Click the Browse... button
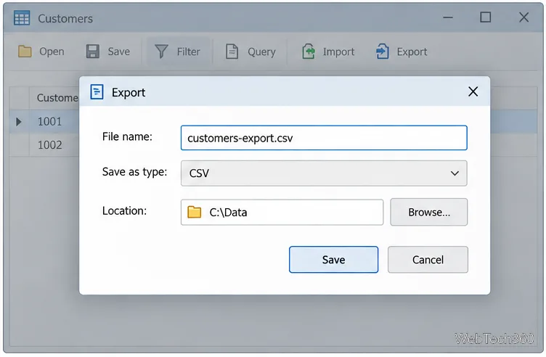The height and width of the screenshot is (357, 546). [428, 213]
